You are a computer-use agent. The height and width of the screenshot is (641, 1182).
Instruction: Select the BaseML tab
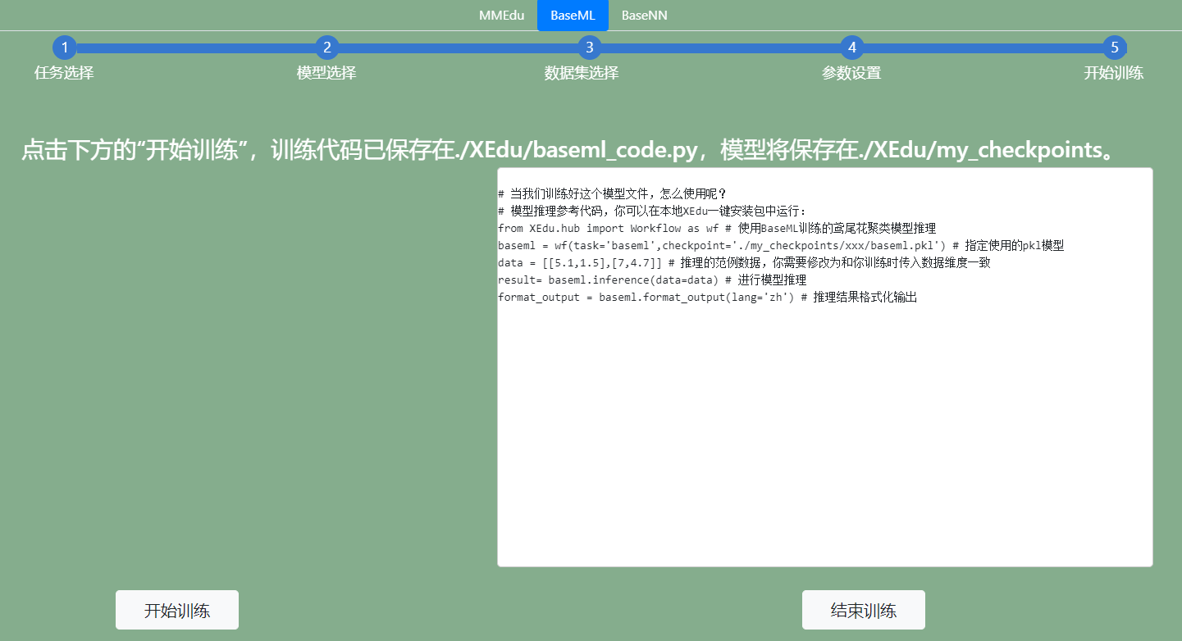(573, 15)
